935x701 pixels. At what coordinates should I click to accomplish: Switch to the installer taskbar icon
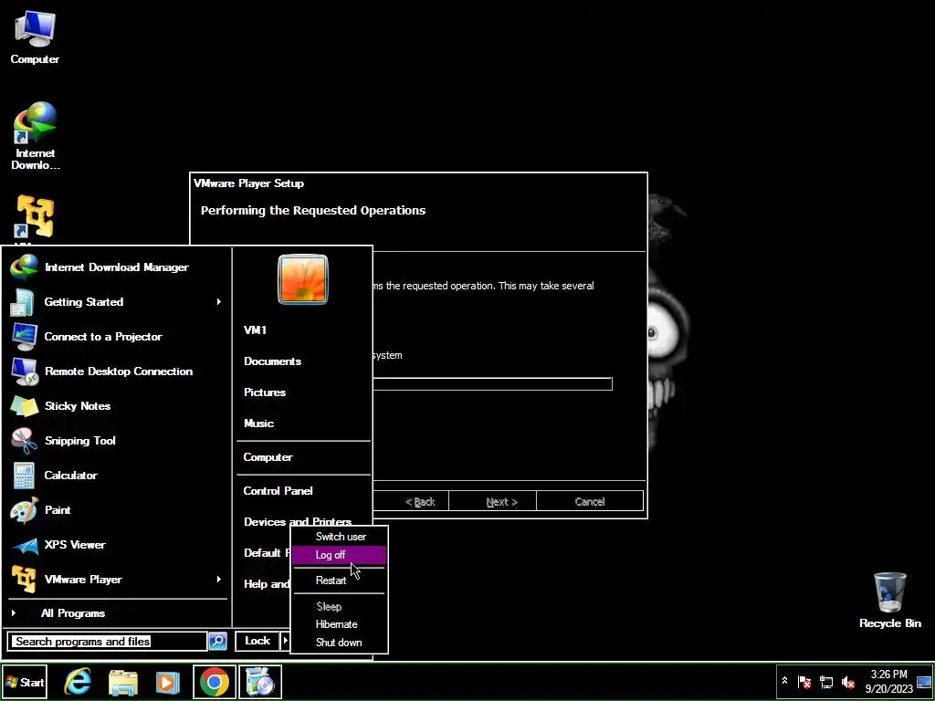260,681
